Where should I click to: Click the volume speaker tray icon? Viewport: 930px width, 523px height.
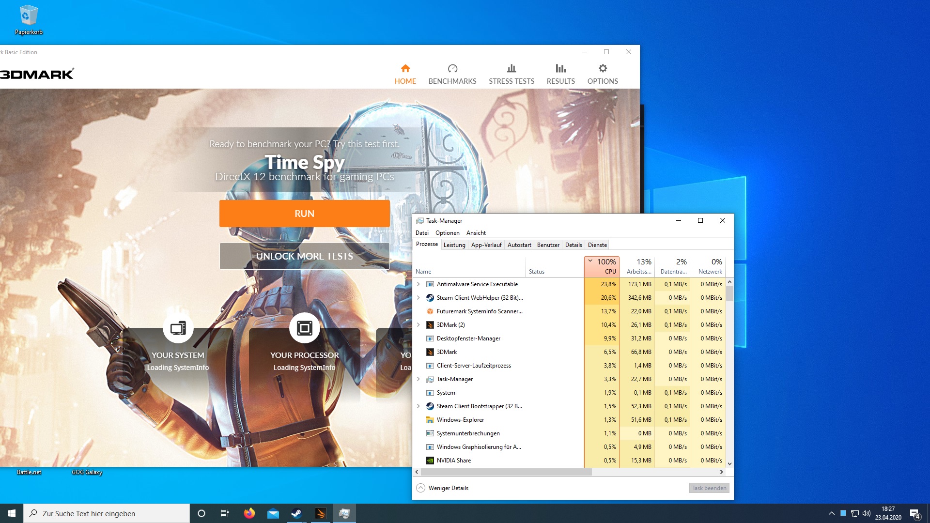pos(867,513)
